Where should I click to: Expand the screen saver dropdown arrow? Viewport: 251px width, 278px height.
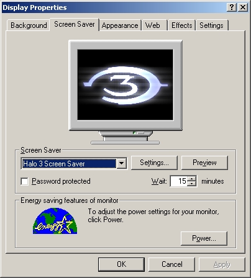tap(121, 163)
